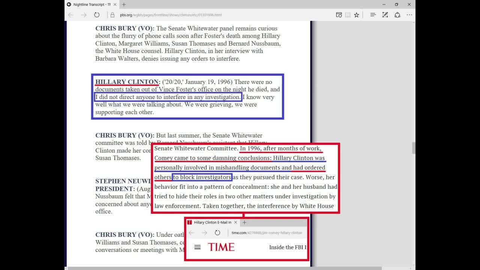Open the Reading view icon
The height and width of the screenshot is (270, 480).
pyautogui.click(x=339, y=15)
